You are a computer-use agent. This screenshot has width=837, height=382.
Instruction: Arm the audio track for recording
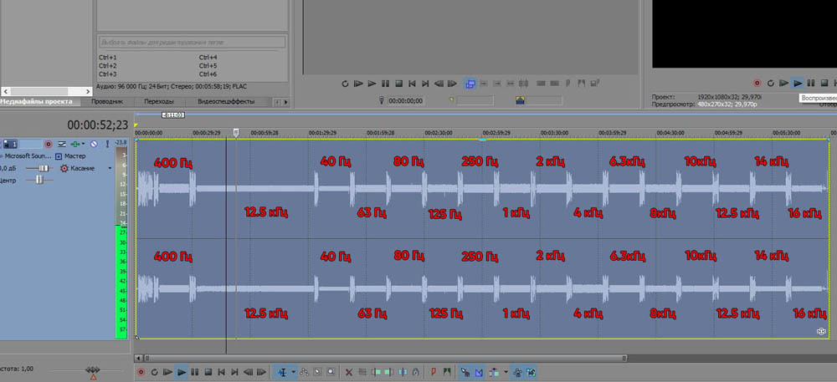(48, 144)
